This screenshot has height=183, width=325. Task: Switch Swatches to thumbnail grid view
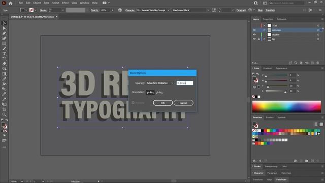[x=321, y=124]
